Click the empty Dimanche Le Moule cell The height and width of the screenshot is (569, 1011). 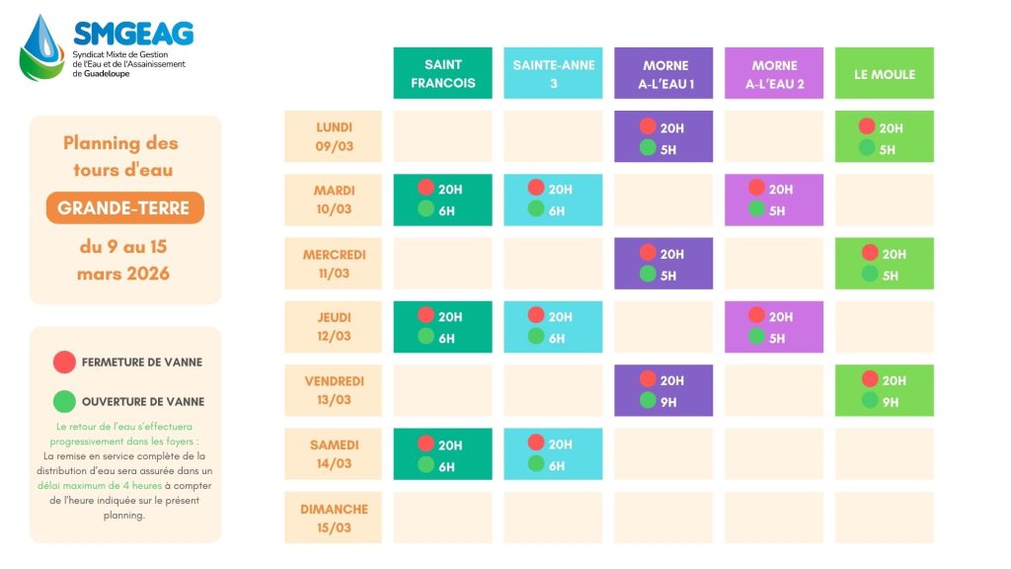tap(884, 518)
